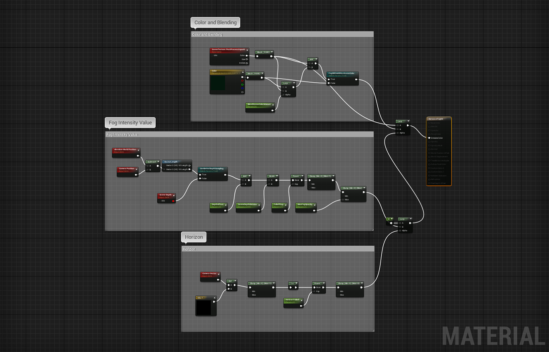The width and height of the screenshot is (549, 352).
Task: Expand Horizon Falloff parameter node arrow
Action: [x=302, y=300]
